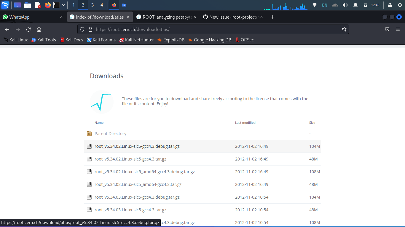Open the Firefox save-to-pocket menu
Viewport: 405px width, 227px height.
click(x=387, y=29)
